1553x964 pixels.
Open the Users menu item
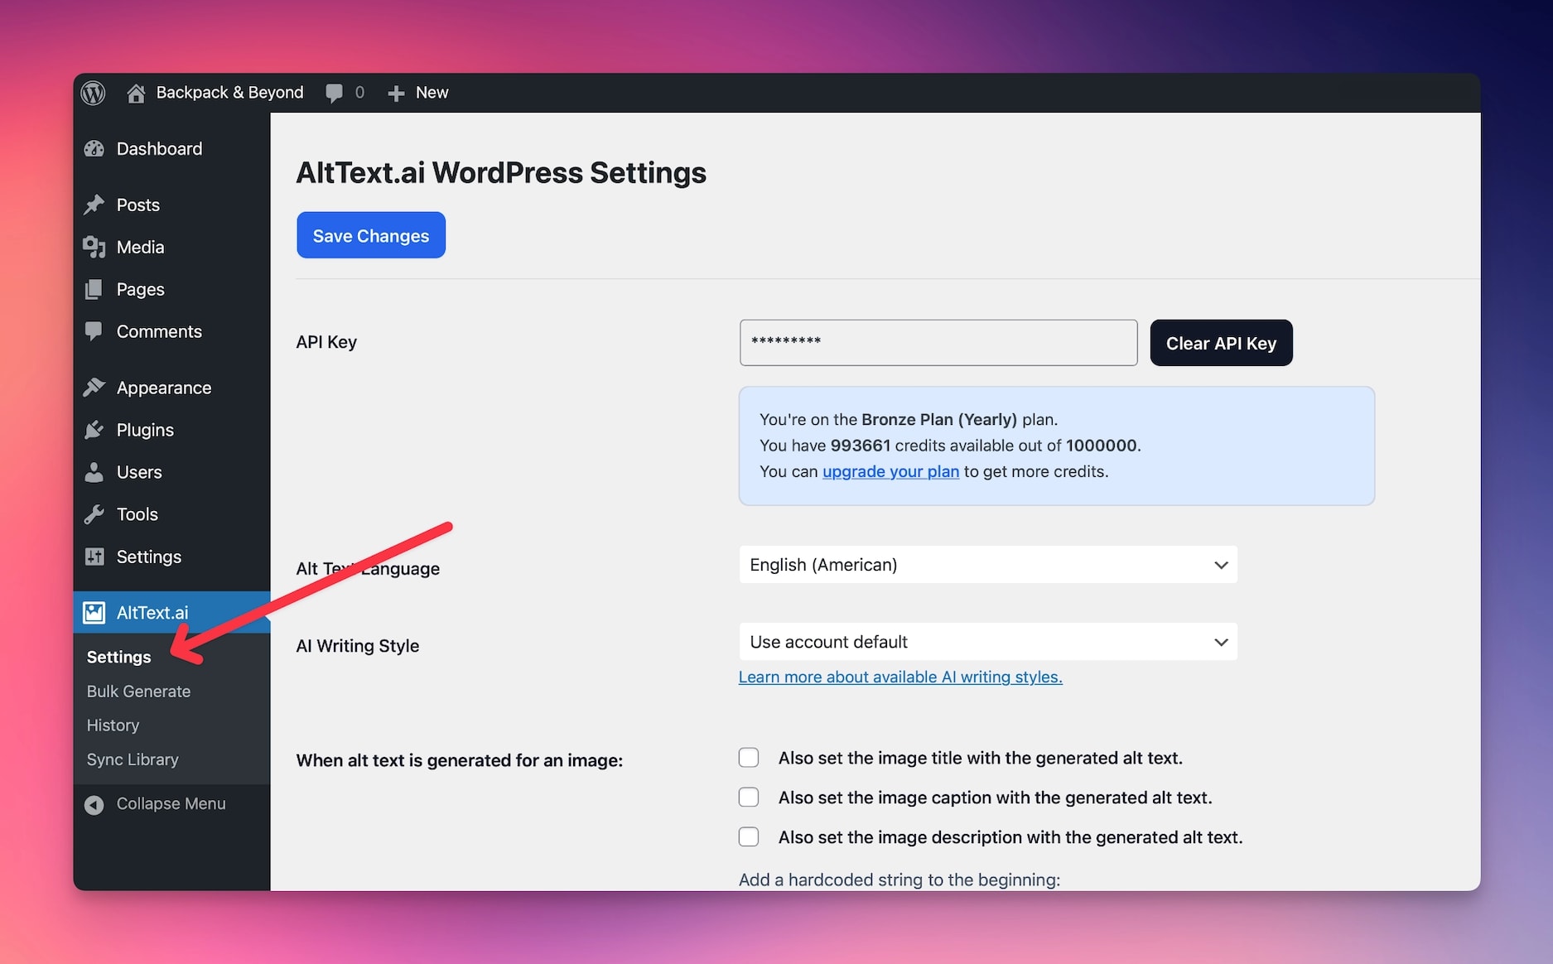click(171, 472)
